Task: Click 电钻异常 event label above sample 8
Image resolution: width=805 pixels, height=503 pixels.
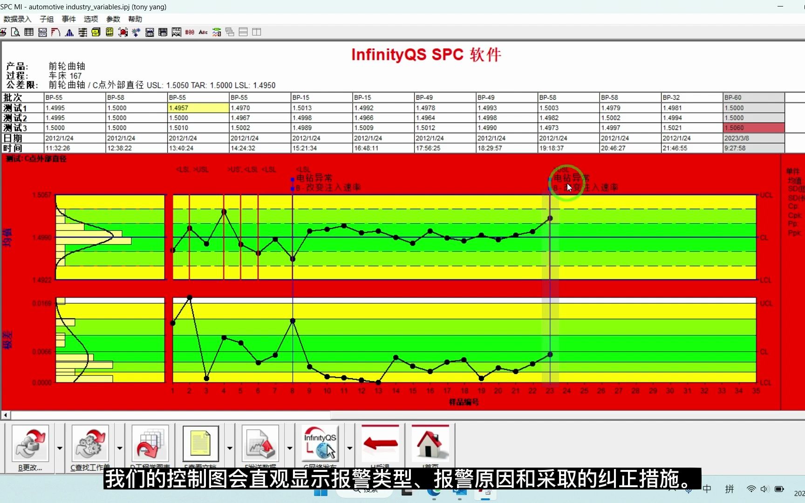Action: click(314, 178)
